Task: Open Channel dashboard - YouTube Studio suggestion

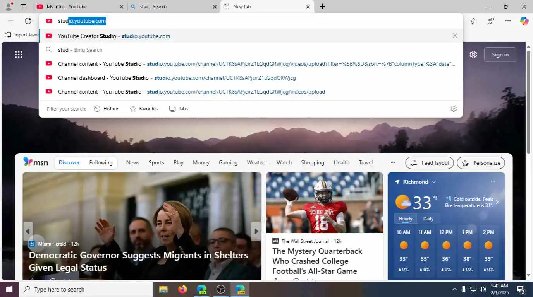Action: pyautogui.click(x=251, y=78)
